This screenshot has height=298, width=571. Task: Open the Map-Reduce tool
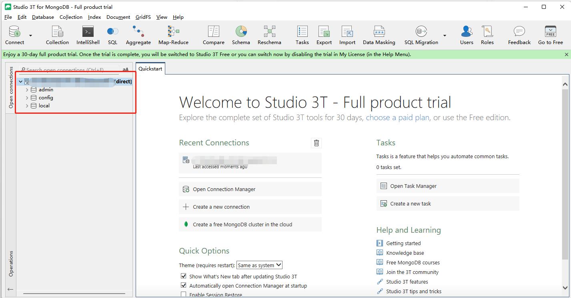(x=173, y=35)
